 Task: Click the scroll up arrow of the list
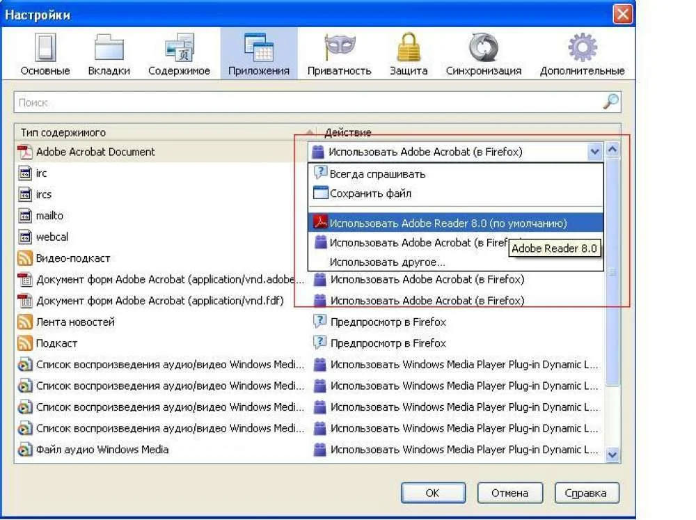pyautogui.click(x=612, y=150)
